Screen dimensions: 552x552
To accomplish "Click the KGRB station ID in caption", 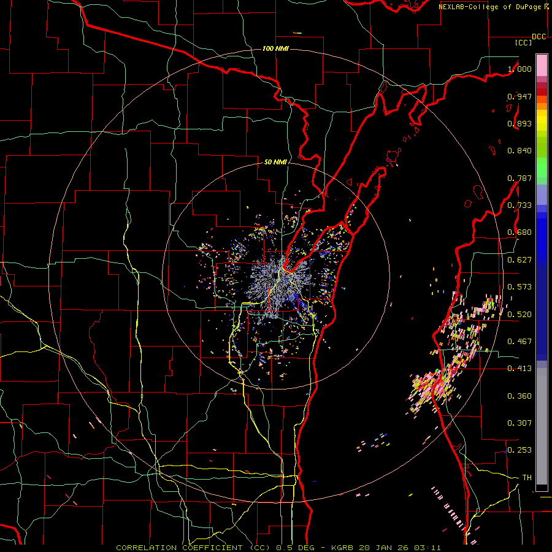I will tap(342, 548).
